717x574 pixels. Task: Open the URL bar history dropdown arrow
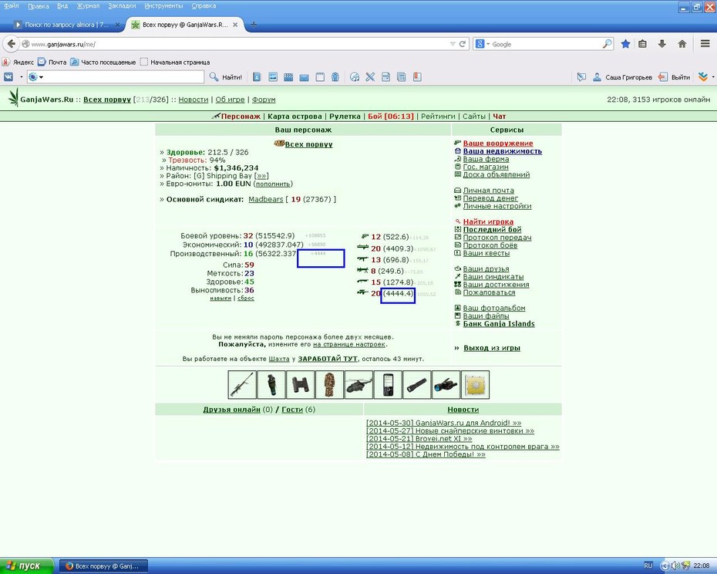click(x=453, y=44)
